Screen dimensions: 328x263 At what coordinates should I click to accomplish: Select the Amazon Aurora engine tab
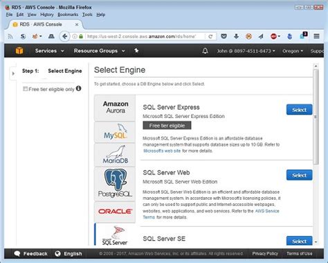pos(115,108)
